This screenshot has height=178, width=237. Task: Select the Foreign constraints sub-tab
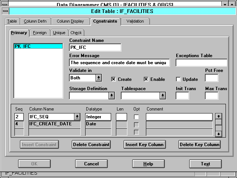[x=40, y=33]
